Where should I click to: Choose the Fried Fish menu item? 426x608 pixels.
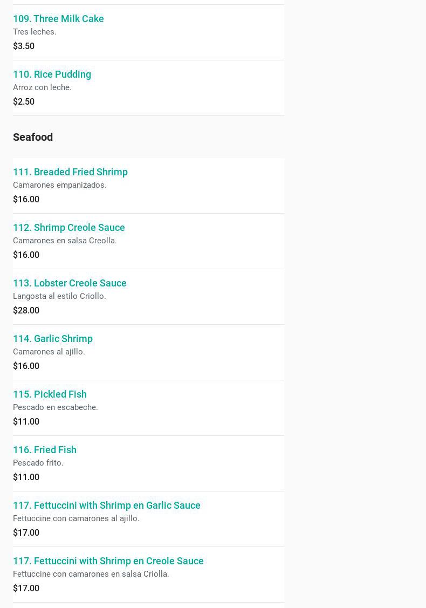click(x=45, y=450)
